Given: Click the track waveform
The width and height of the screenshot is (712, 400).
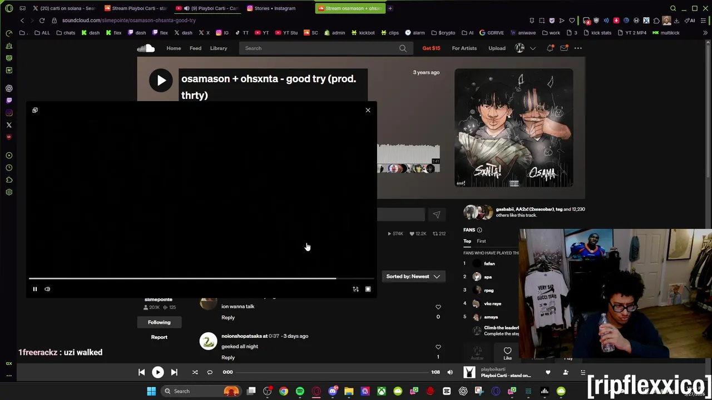Looking at the screenshot, I should tap(408, 158).
